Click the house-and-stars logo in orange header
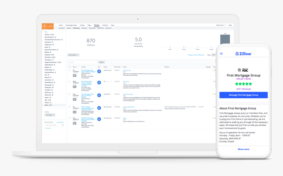Screen dimensions: 283x176 tap(51, 26)
